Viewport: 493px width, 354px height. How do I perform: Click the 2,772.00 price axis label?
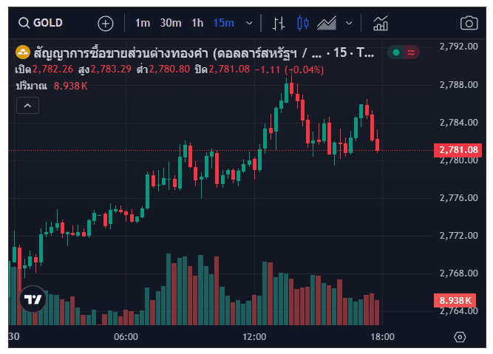coord(458,236)
